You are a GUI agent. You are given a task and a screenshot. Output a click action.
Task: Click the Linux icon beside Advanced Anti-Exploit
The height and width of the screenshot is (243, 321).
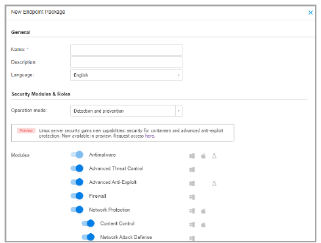coord(214,183)
